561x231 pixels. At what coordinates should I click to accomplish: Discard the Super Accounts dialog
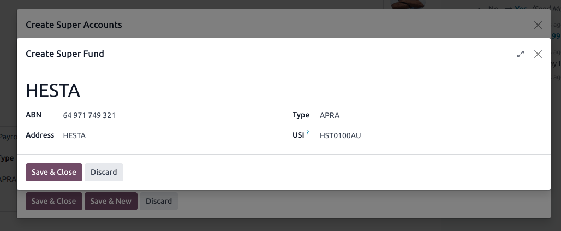(x=159, y=201)
